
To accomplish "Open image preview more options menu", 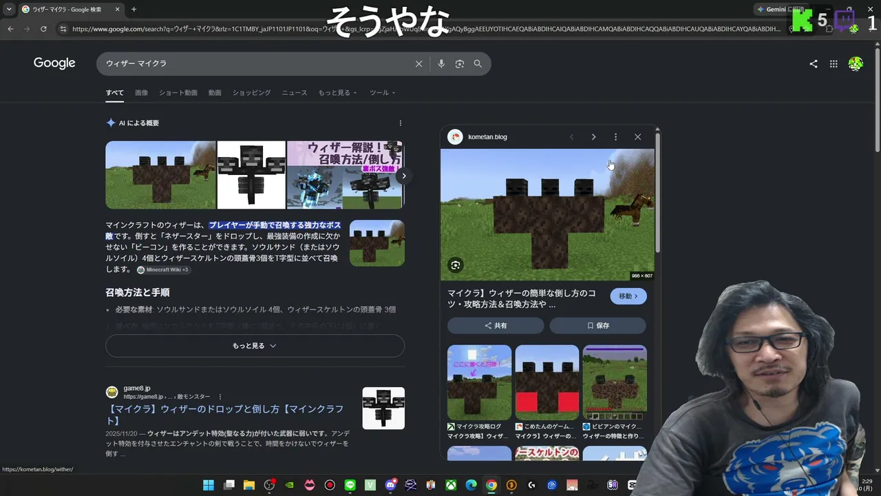I will point(615,137).
